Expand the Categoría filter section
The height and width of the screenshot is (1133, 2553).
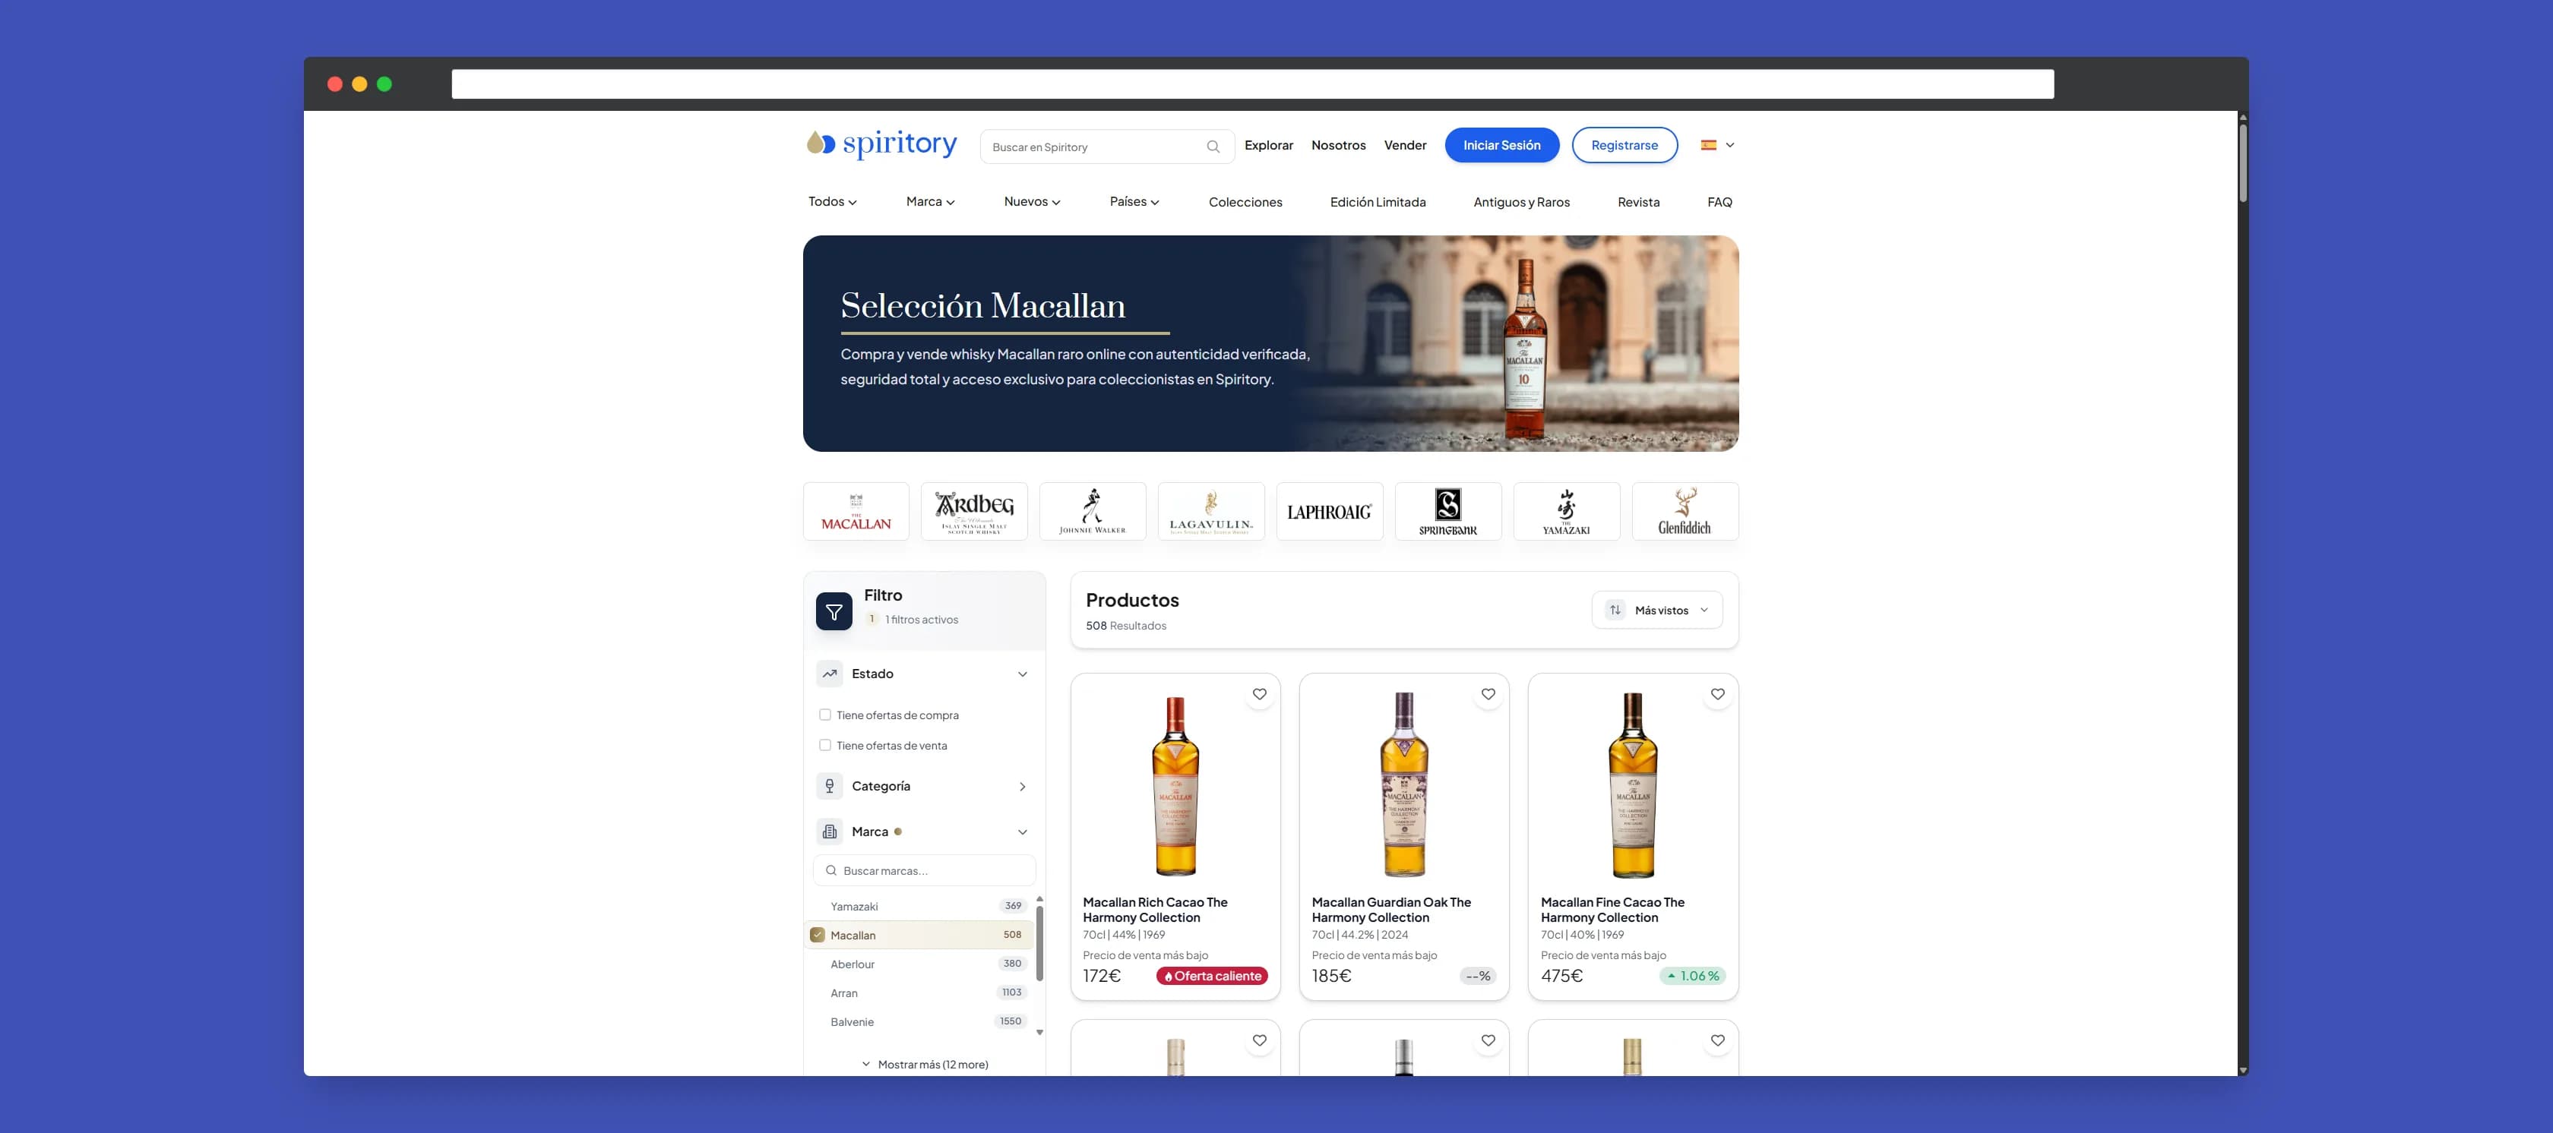coord(1022,787)
